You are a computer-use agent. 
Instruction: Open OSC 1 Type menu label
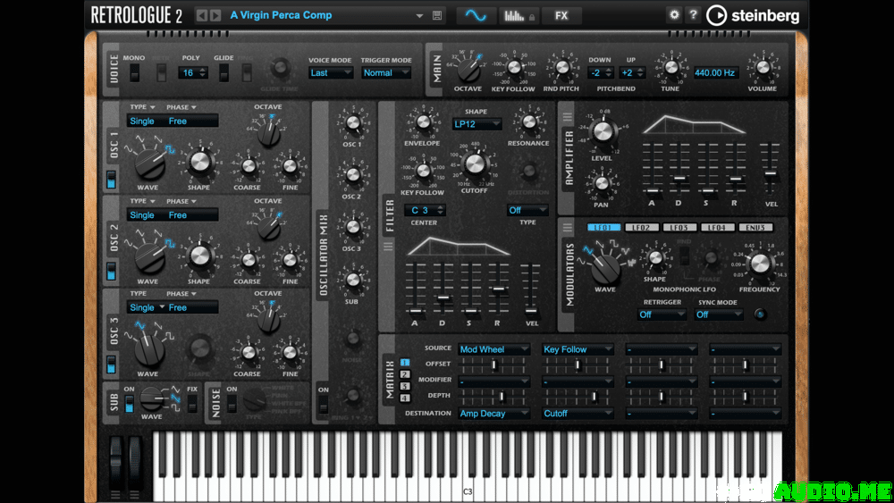click(x=142, y=107)
